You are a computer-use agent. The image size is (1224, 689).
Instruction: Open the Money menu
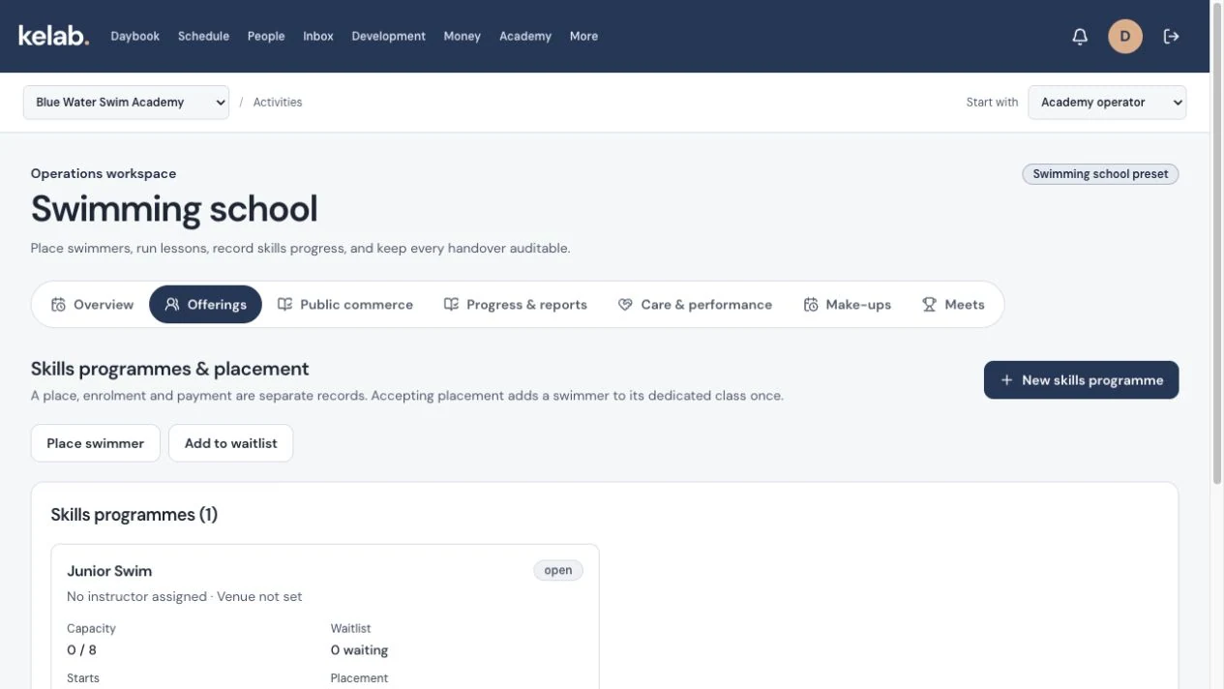click(462, 37)
